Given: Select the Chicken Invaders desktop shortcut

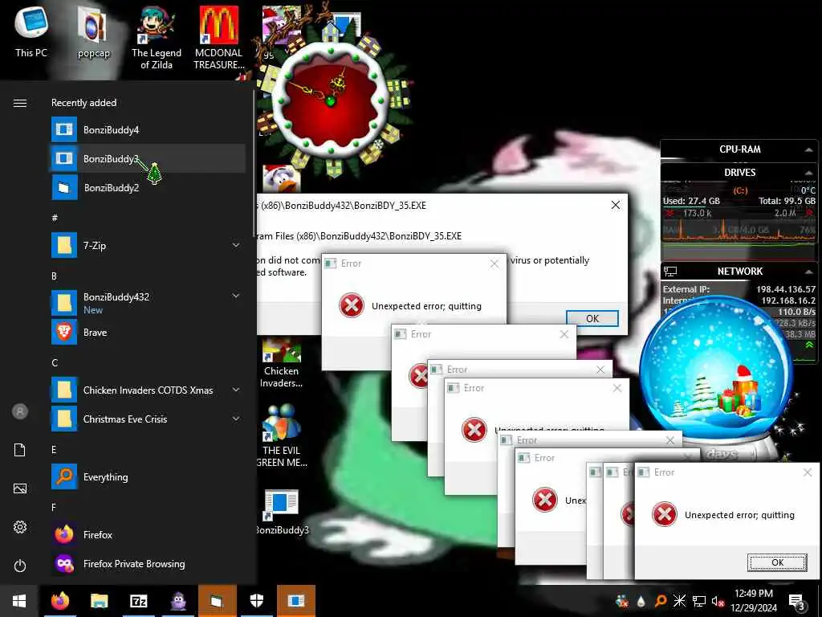Looking at the screenshot, I should coord(282,363).
